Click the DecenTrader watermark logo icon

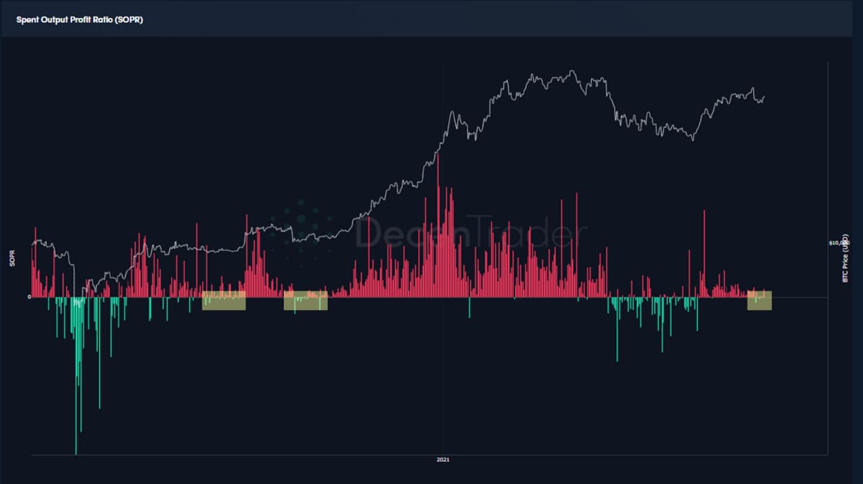point(301,232)
